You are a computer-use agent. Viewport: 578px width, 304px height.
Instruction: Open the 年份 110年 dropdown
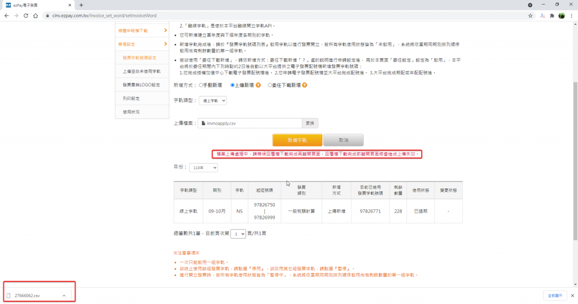203,168
